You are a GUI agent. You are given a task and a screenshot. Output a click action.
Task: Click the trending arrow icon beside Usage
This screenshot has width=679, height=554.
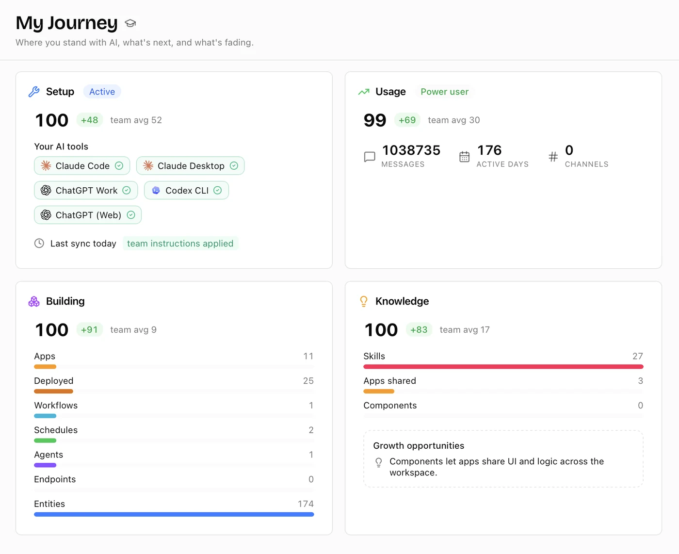point(364,92)
